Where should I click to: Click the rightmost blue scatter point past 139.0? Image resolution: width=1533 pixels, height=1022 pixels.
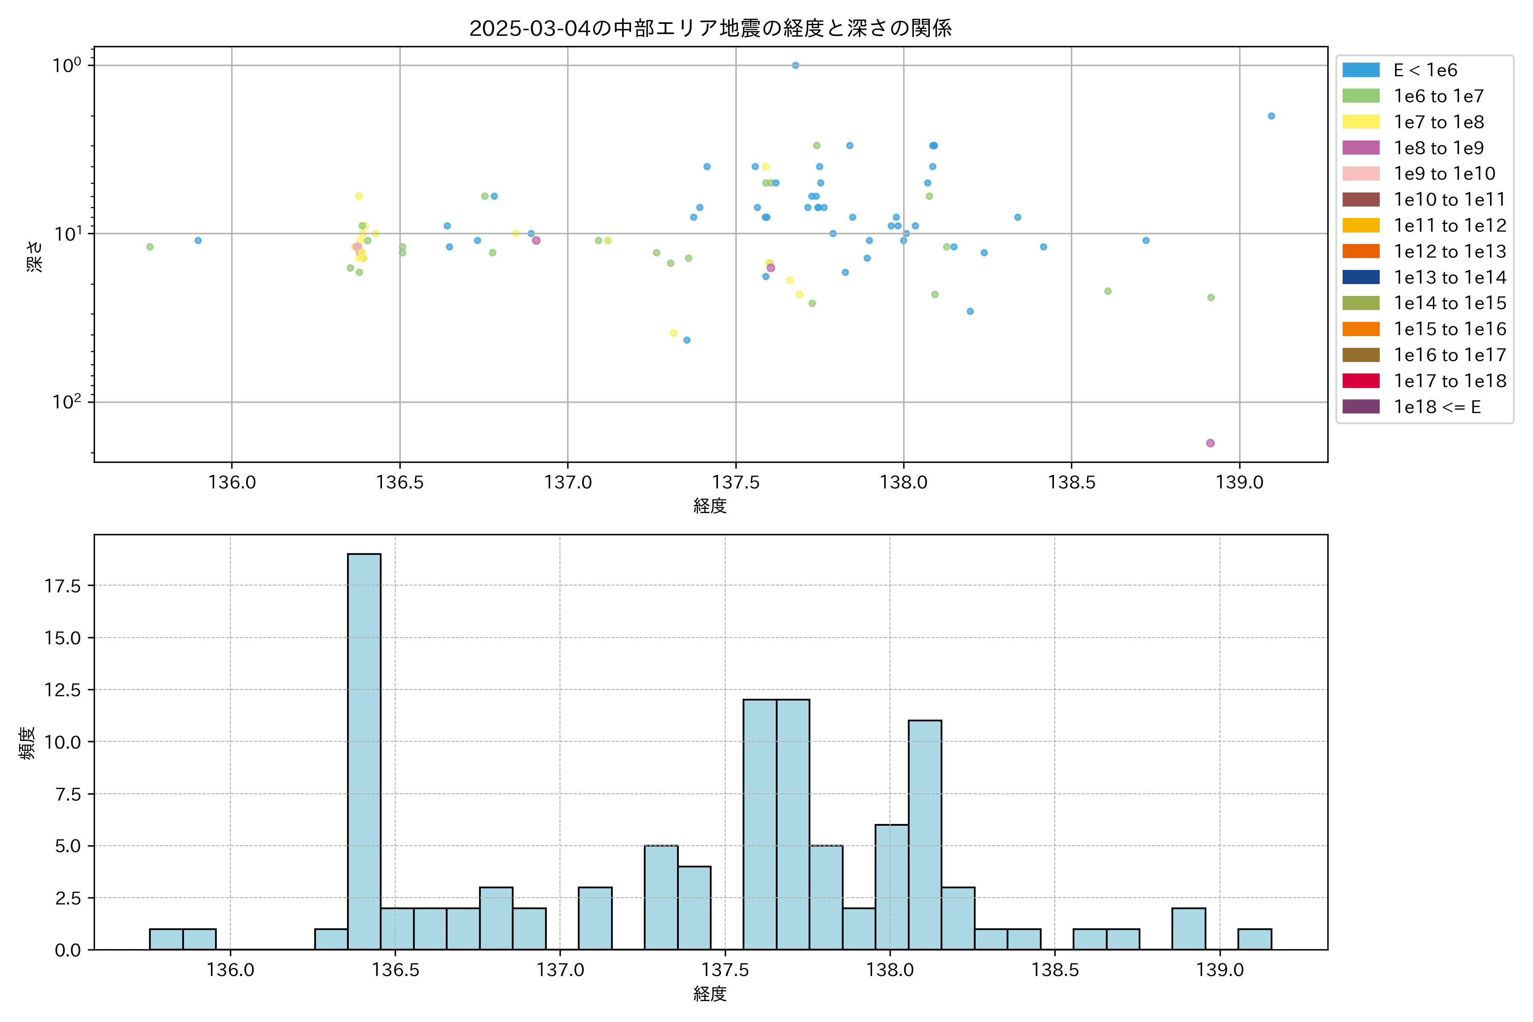[1271, 116]
